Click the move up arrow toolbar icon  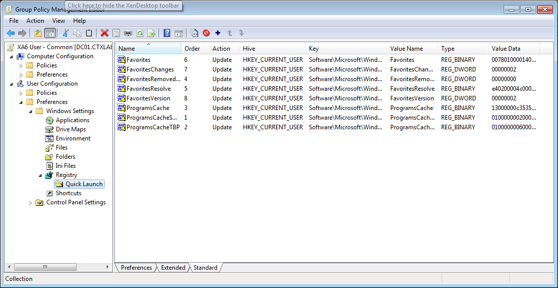point(230,33)
